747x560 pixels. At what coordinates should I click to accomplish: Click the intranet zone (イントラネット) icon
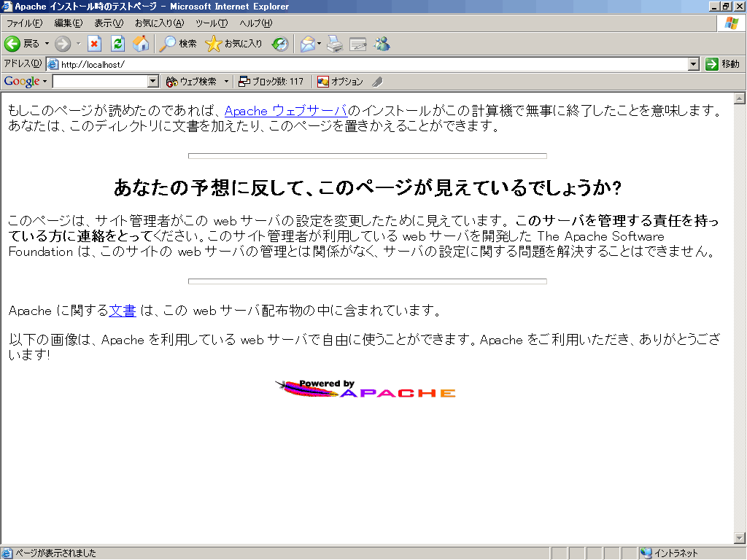coord(646,553)
